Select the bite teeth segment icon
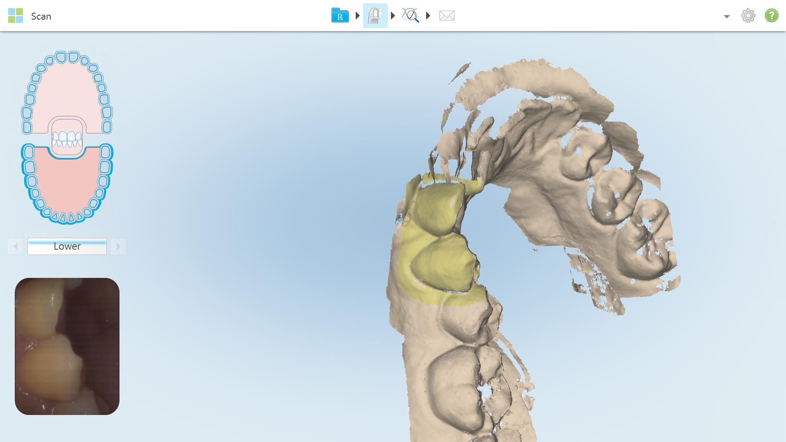786x442 pixels. tap(67, 138)
